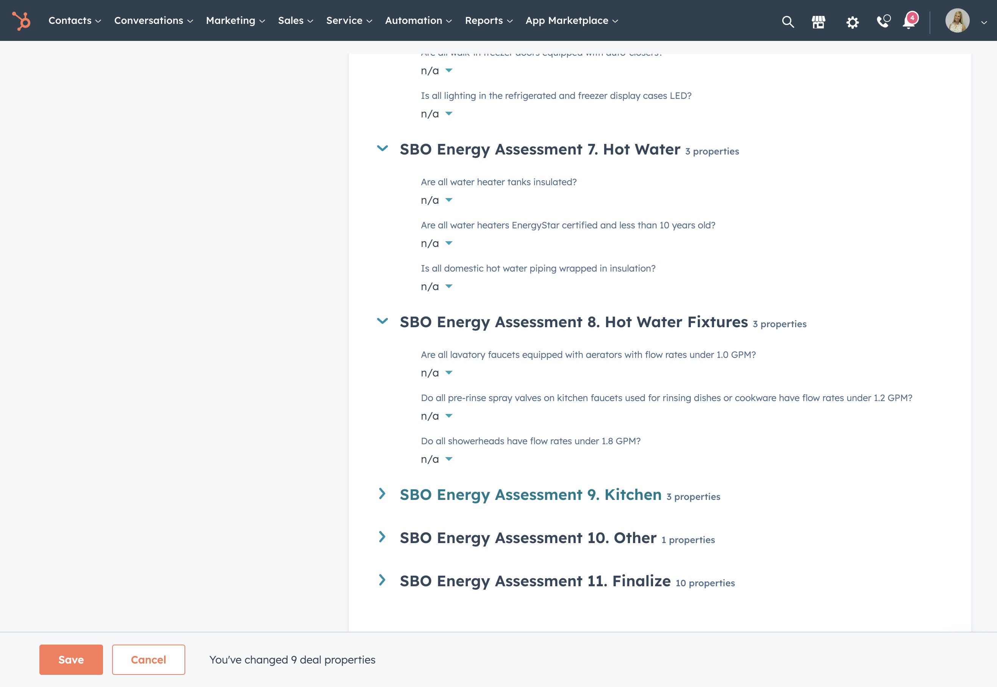This screenshot has width=997, height=687.
Task: Click the user profile avatar
Action: pos(957,21)
